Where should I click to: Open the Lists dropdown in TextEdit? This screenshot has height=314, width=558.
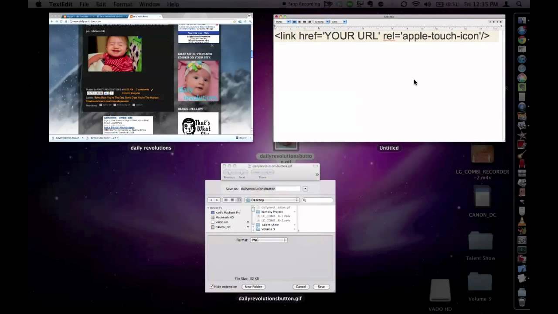point(339,21)
